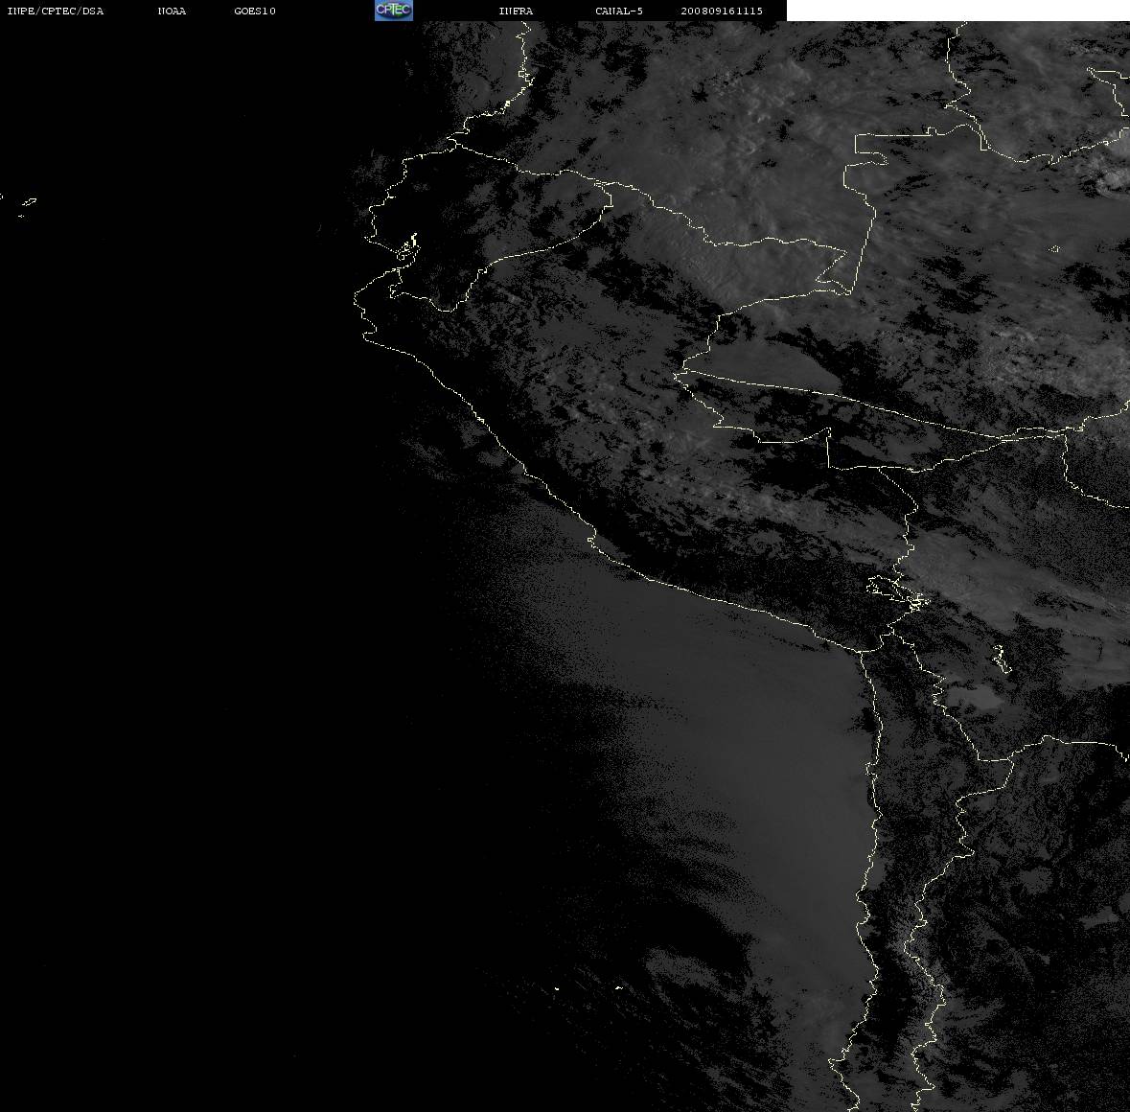This screenshot has height=1112, width=1130.
Task: Click the GOES10 satellite label
Action: tap(255, 11)
